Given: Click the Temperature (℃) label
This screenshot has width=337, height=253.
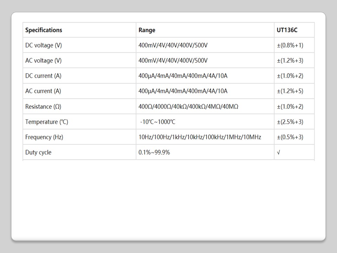Looking at the screenshot, I should coord(47,122).
